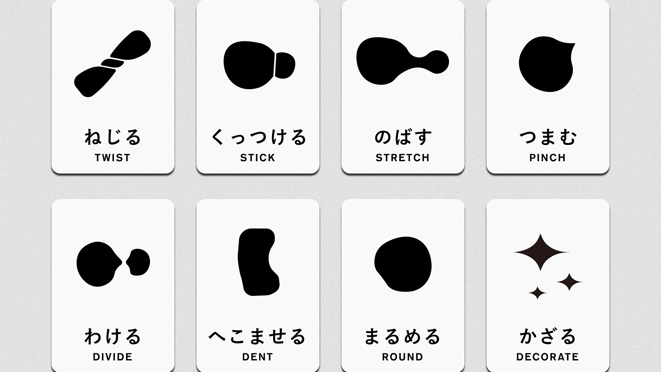Image resolution: width=661 pixels, height=372 pixels.
Task: Click the dented clay shape icon
Action: coord(259,262)
